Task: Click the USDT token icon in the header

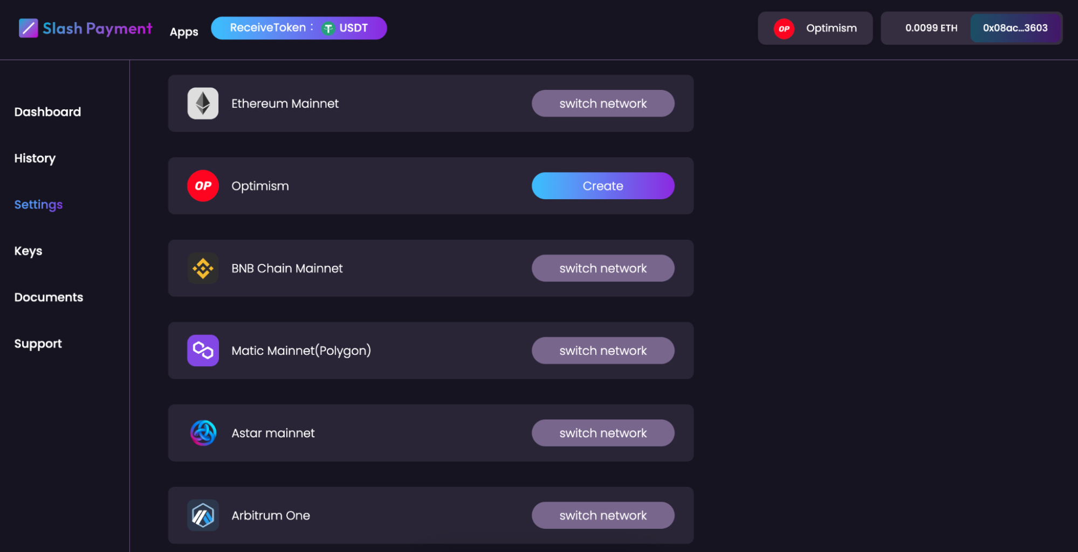Action: (328, 29)
